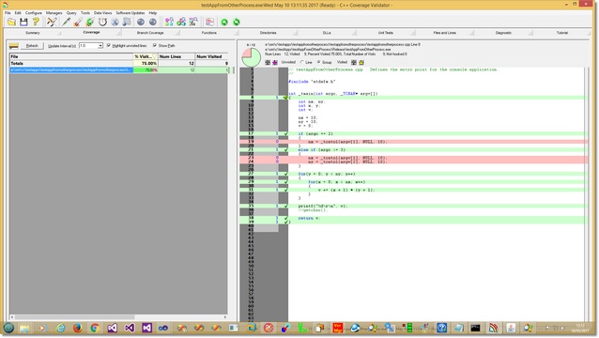Click the File Explorer taskbar icon
The height and width of the screenshot is (338, 599).
pos(24,328)
